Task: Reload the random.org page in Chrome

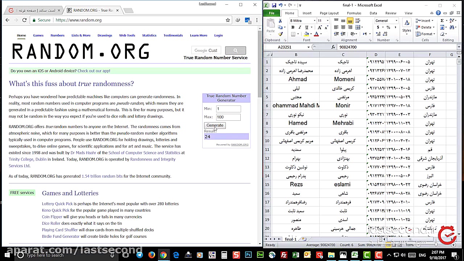Action: [x=24, y=20]
